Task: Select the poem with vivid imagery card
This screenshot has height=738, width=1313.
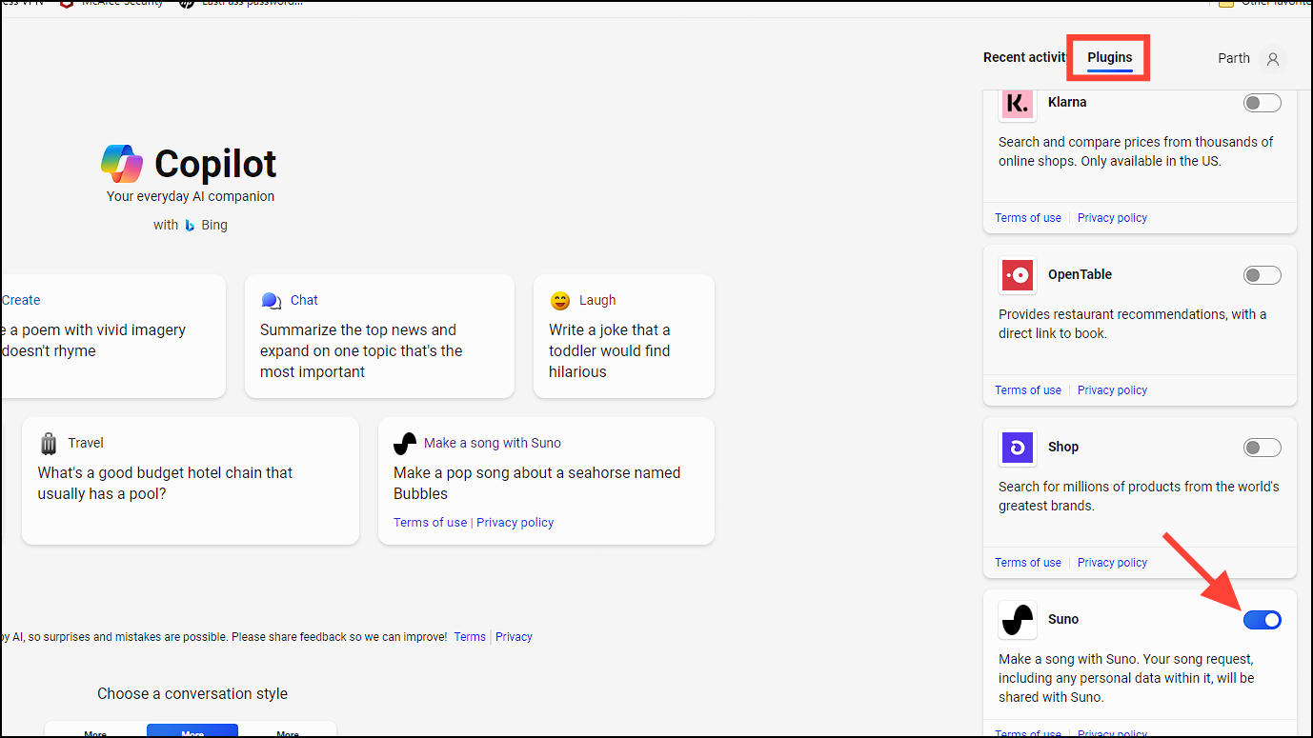Action: pyautogui.click(x=113, y=336)
